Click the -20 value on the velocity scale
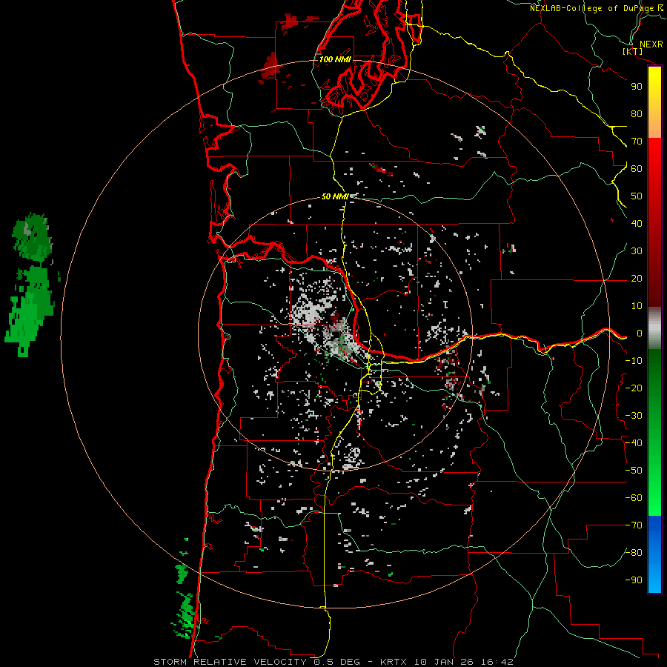 (x=634, y=388)
